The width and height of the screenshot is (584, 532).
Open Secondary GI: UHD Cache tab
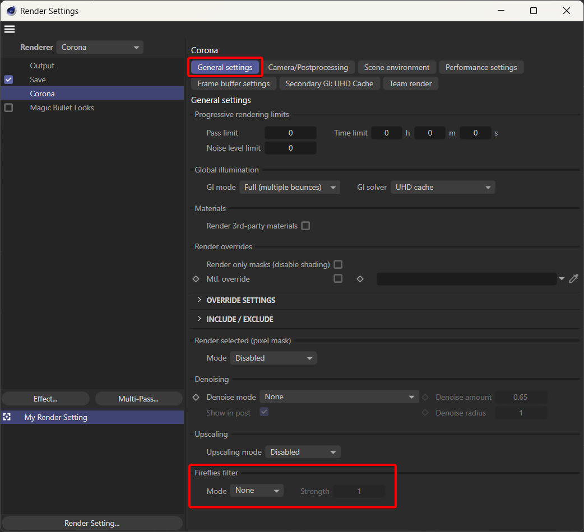pyautogui.click(x=329, y=83)
